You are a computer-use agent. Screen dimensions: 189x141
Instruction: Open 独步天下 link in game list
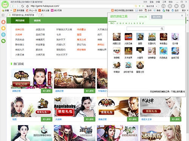click(61, 40)
